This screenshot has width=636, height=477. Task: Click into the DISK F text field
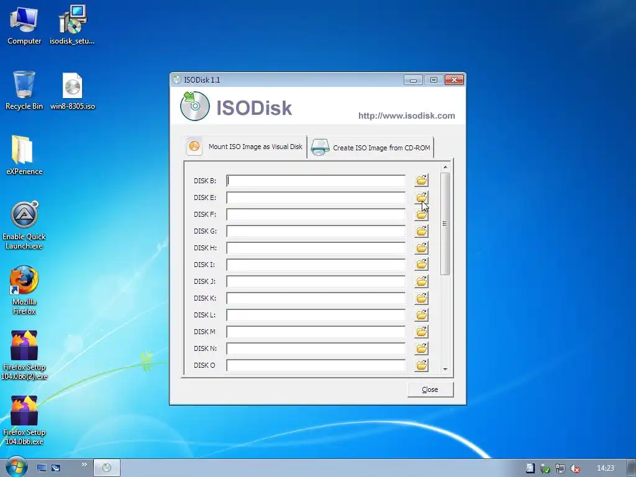coord(316,214)
